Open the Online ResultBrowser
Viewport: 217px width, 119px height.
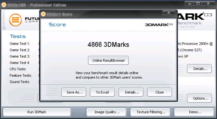coord(108,60)
